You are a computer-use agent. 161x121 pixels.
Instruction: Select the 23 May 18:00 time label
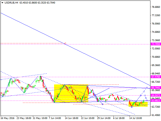coord(24,118)
